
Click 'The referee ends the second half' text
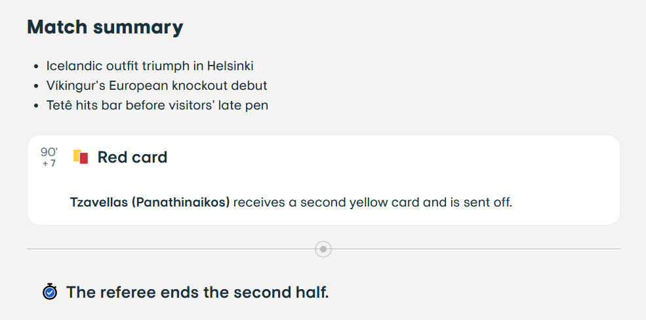(x=197, y=292)
